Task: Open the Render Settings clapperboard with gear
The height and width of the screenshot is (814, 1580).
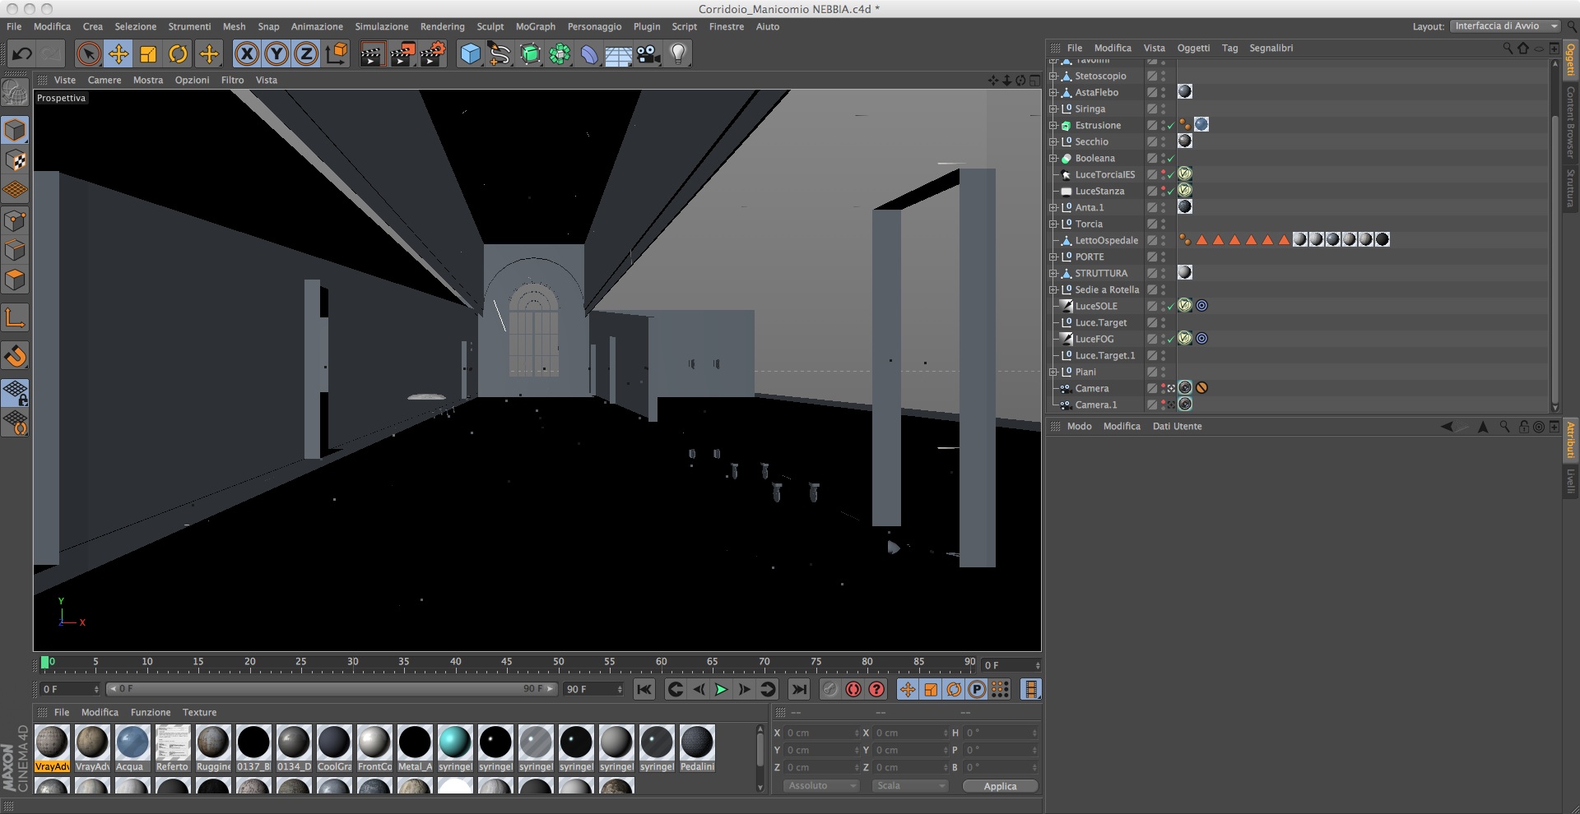Action: coord(433,54)
